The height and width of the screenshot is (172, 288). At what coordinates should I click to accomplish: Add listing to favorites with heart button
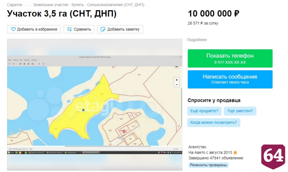(34, 29)
